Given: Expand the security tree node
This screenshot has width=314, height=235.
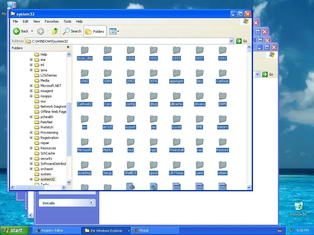Looking at the screenshot, I should [x=31, y=158].
